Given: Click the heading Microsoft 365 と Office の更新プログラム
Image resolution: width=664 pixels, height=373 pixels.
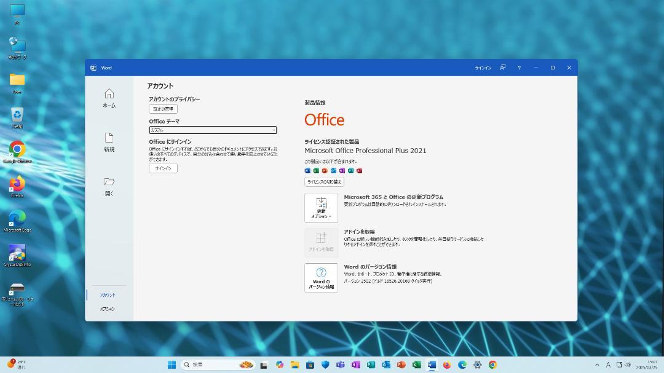Looking at the screenshot, I should tap(393, 197).
